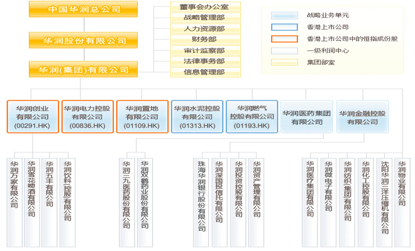
Task: Select 华润置地有限公司 (01109.HK) box
Action: tap(142, 117)
